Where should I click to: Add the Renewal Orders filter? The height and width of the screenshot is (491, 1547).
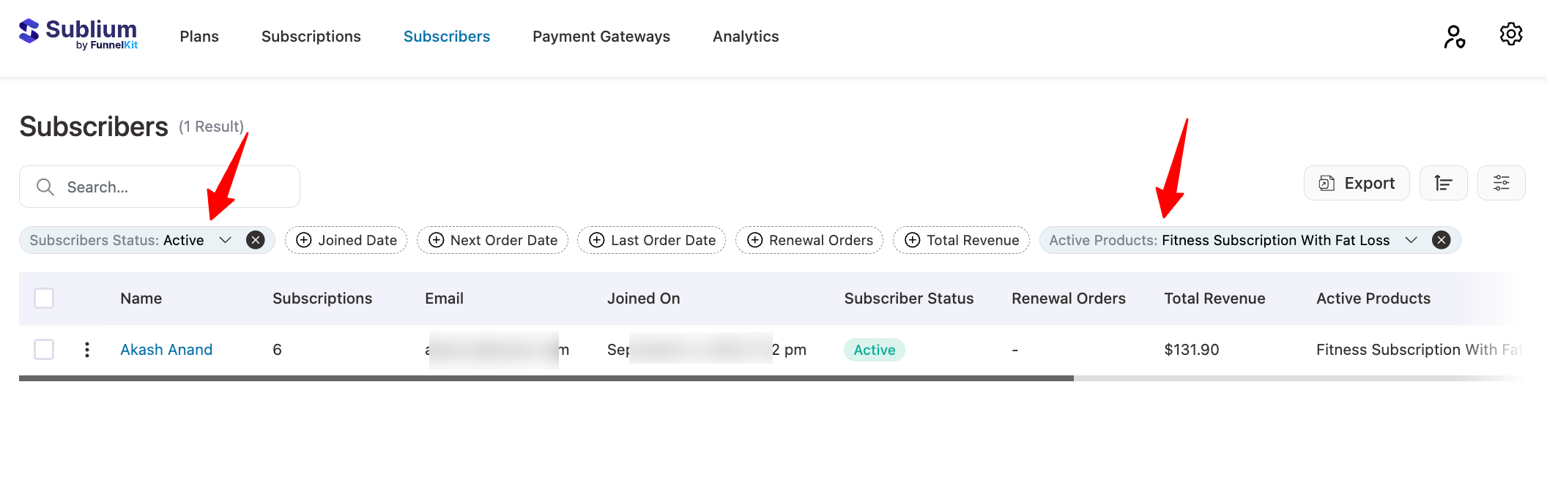click(809, 240)
